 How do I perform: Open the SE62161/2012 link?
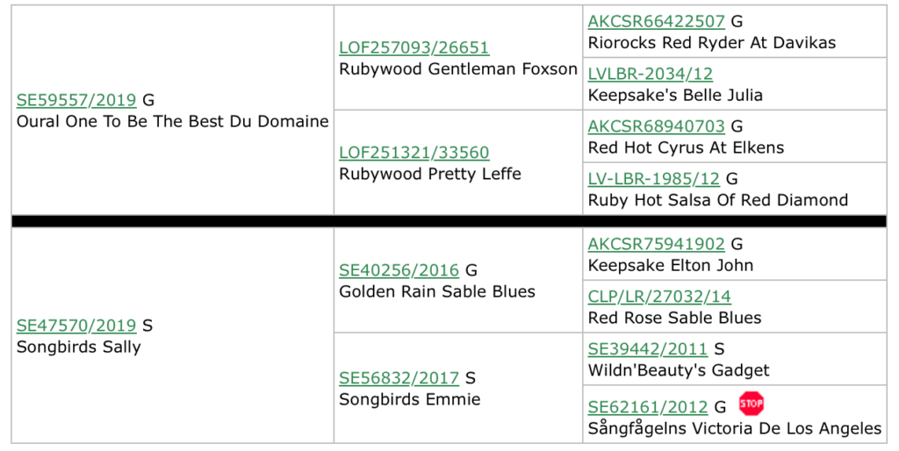tap(648, 407)
